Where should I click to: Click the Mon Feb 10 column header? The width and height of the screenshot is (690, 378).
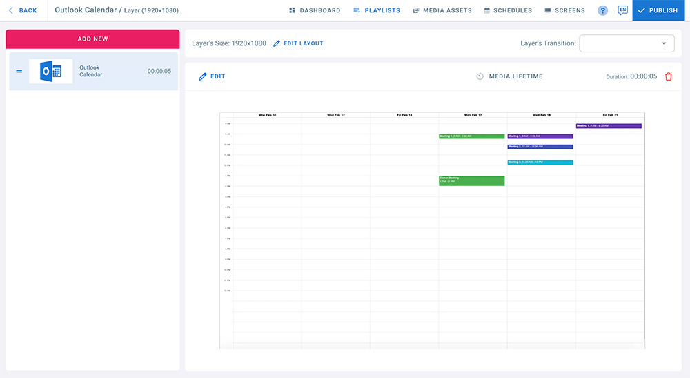pyautogui.click(x=267, y=115)
